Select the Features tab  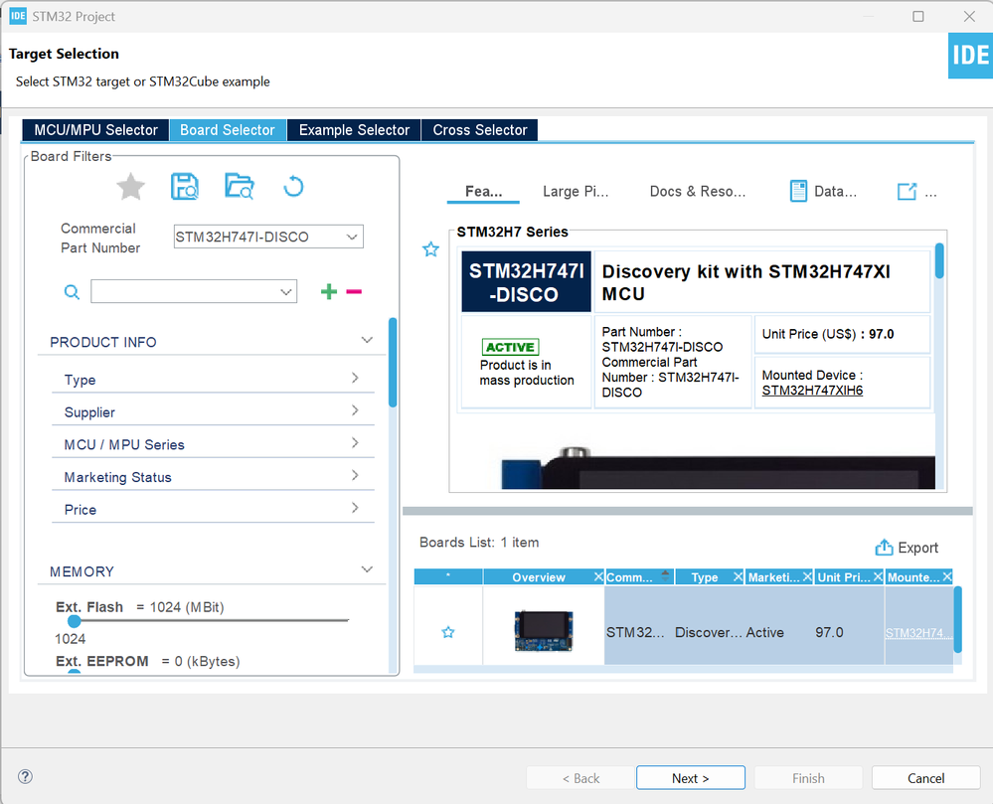point(483,191)
